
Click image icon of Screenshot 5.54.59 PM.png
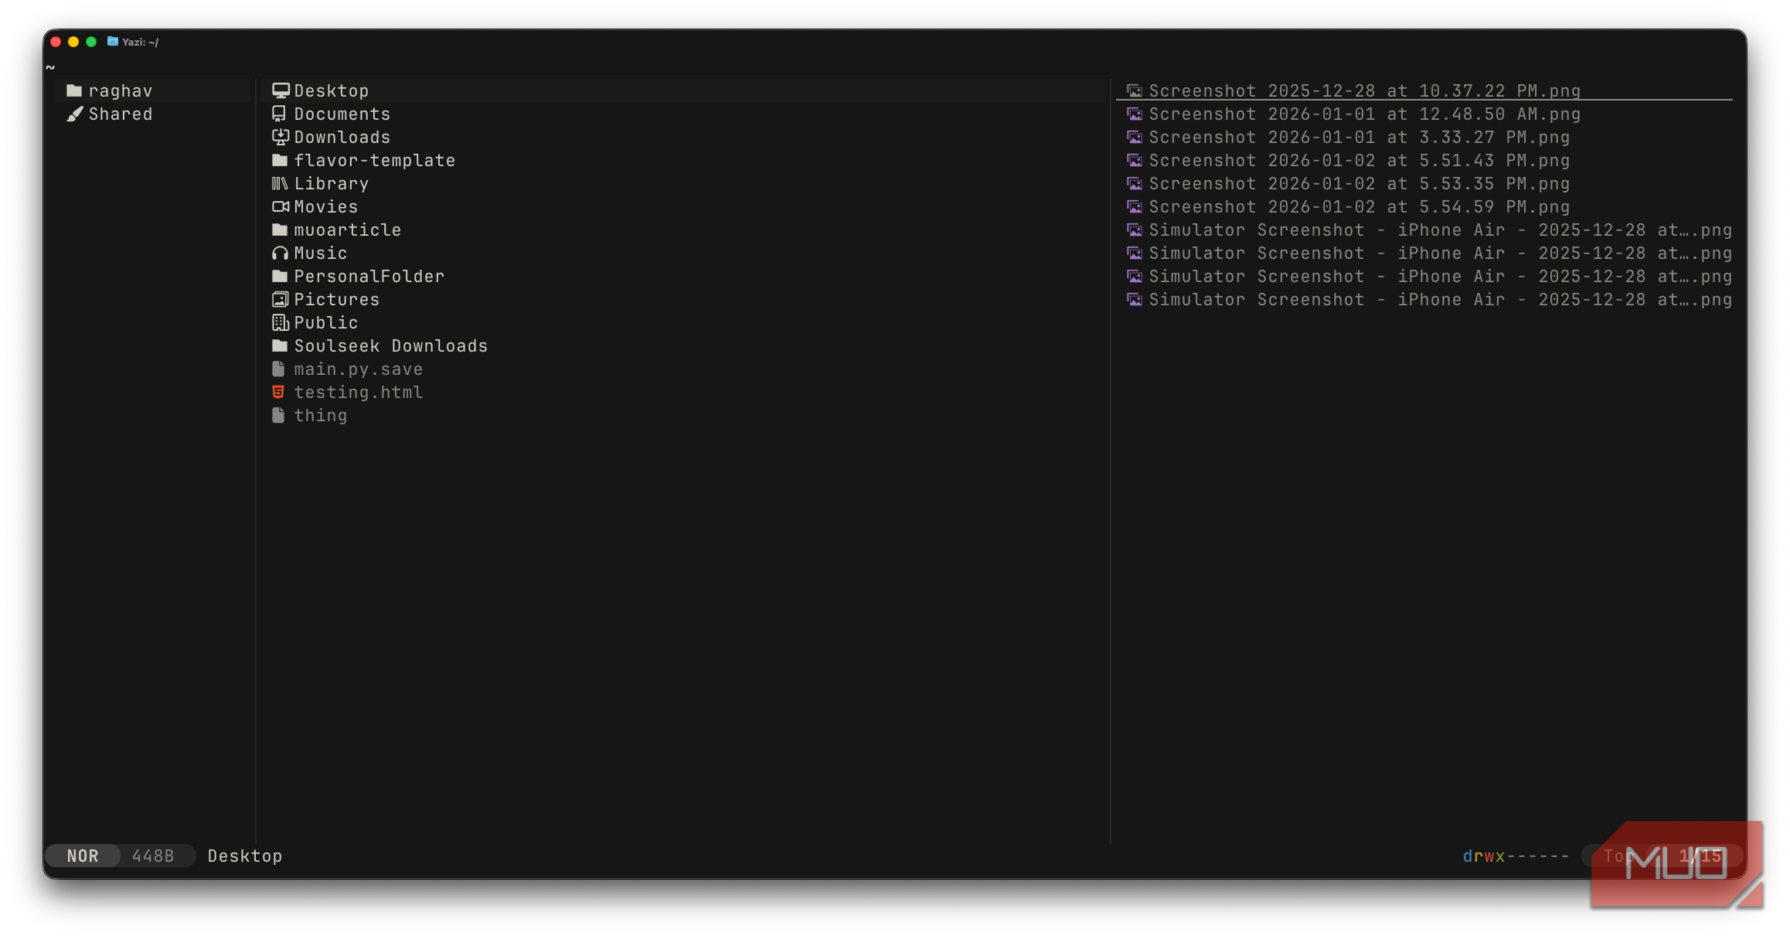point(1134,206)
